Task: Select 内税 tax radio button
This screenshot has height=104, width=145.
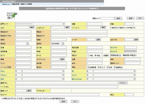Action: (95, 55)
